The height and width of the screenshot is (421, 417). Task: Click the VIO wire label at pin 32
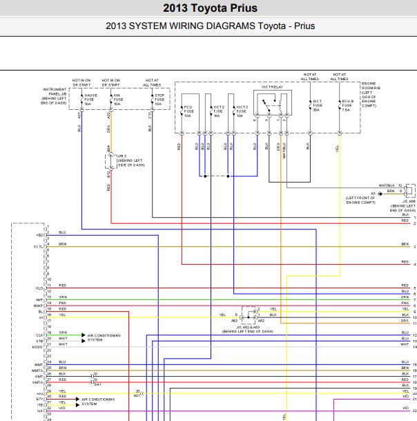pos(62,408)
